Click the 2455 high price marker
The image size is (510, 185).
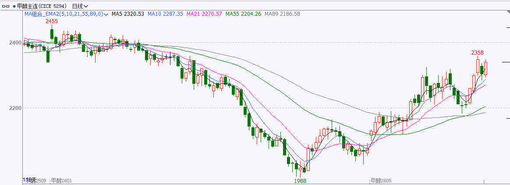[x=52, y=21]
